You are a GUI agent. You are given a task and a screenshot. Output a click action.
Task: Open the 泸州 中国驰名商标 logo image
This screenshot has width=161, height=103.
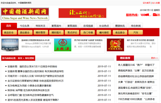(115, 45)
